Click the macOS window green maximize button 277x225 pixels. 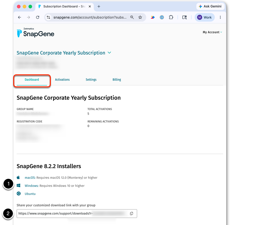[30, 7]
